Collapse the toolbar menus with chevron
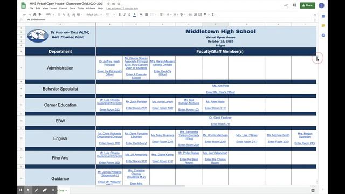Viewport: 345px width, 194px height. tap(315, 15)
